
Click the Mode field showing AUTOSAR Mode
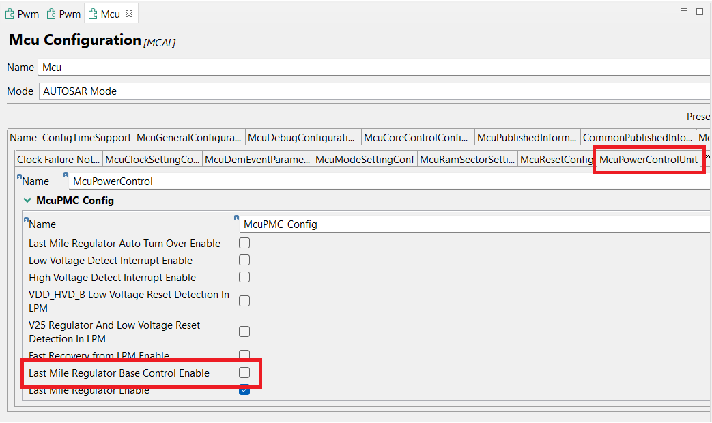pos(273,90)
